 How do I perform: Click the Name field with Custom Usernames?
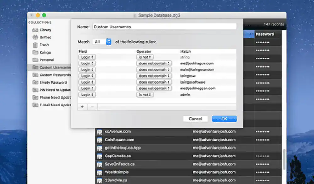tap(165, 27)
